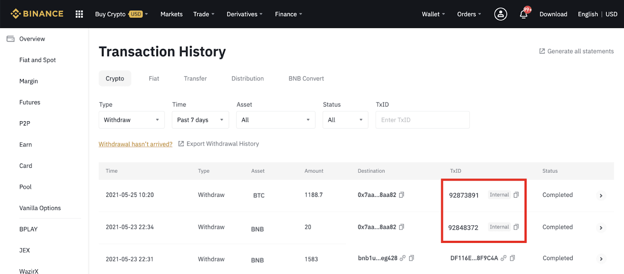
Task: Open Margin in sidebar
Action: click(x=28, y=81)
